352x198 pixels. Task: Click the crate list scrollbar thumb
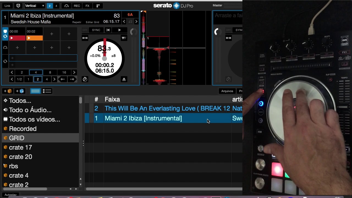click(80, 100)
